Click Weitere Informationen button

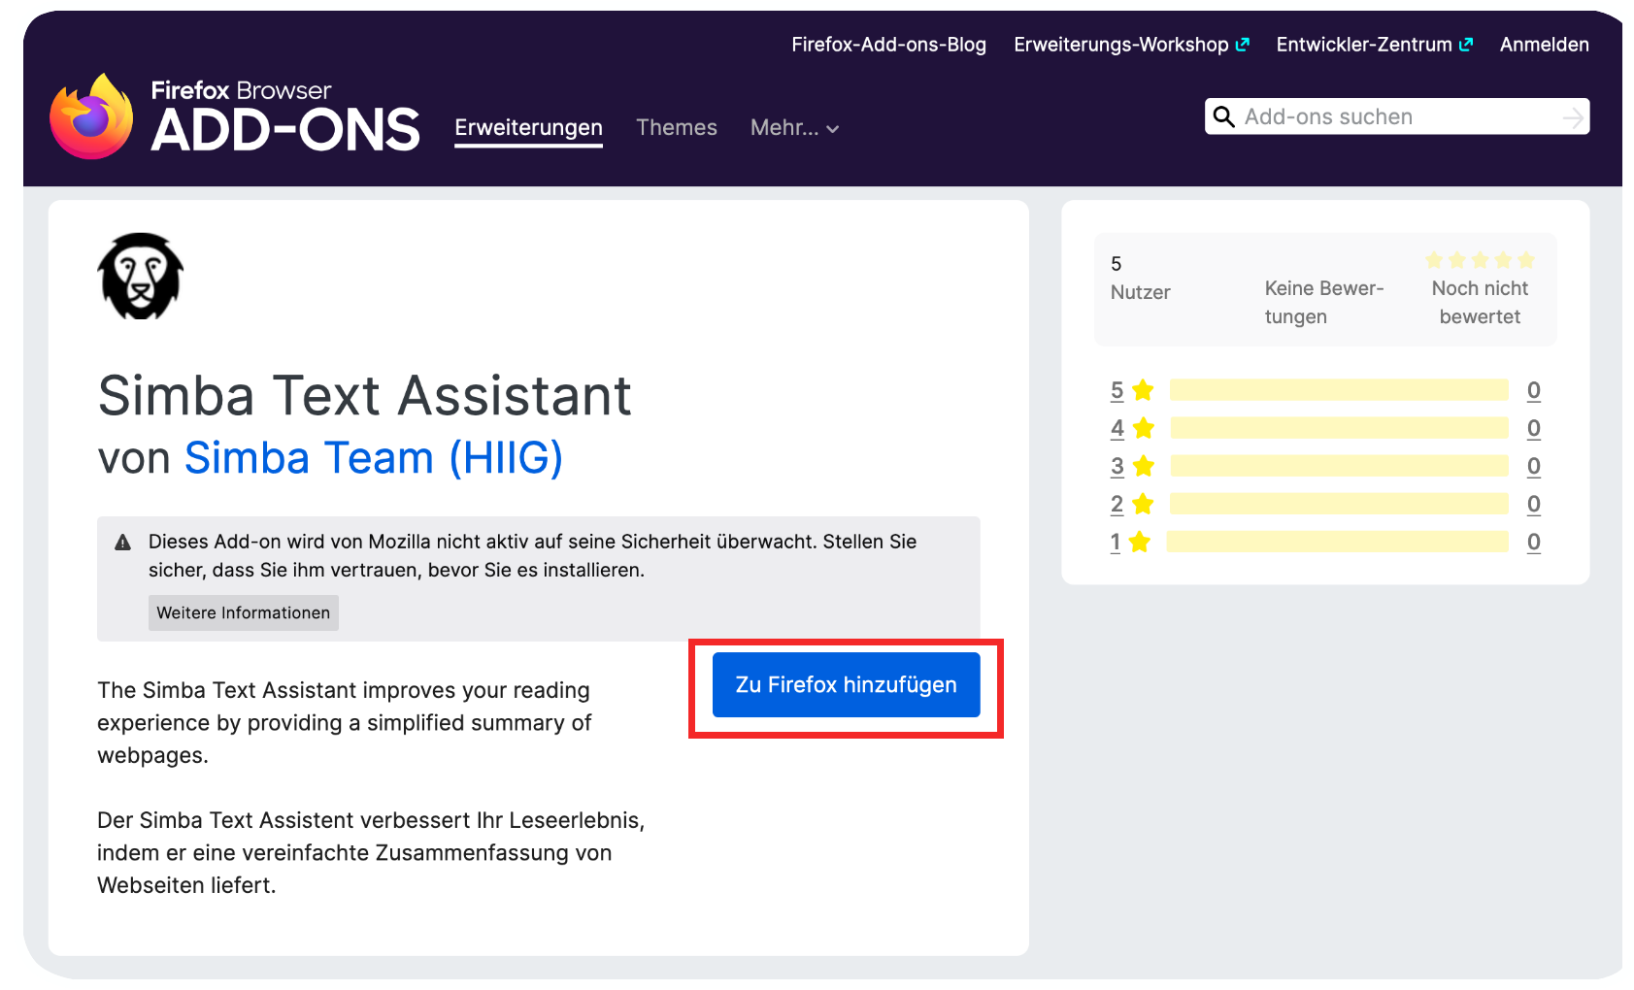(x=244, y=613)
